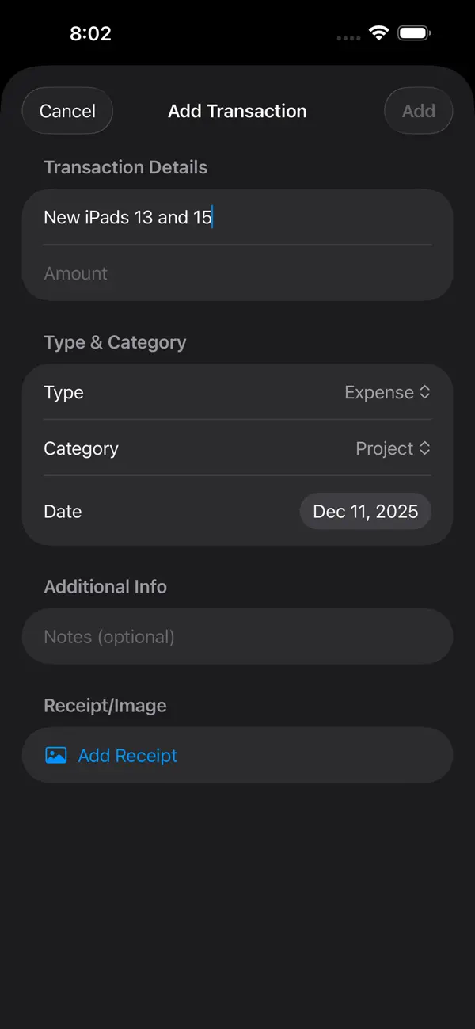Cancel the new transaction
475x1029 pixels.
pyautogui.click(x=67, y=110)
